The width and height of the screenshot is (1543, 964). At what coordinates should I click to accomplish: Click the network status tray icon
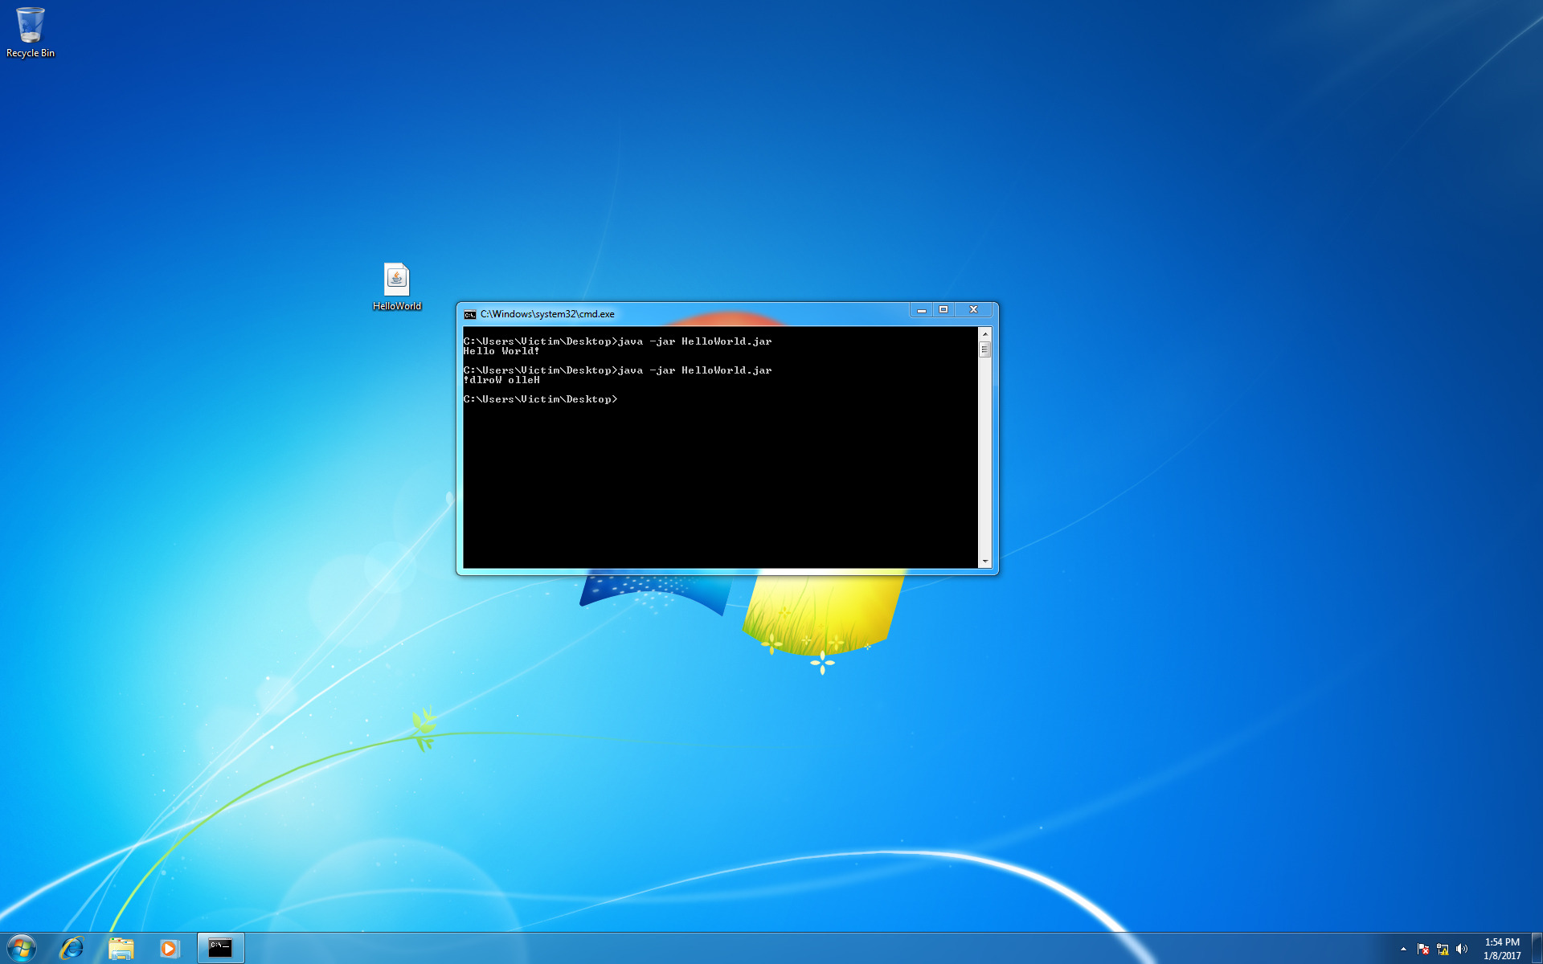[1443, 949]
